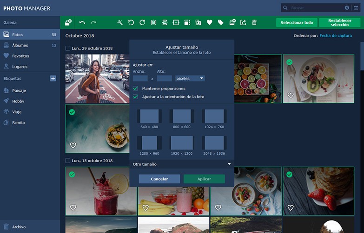
Task: Choose the 1024 × 768 size preset
Action: tap(214, 119)
